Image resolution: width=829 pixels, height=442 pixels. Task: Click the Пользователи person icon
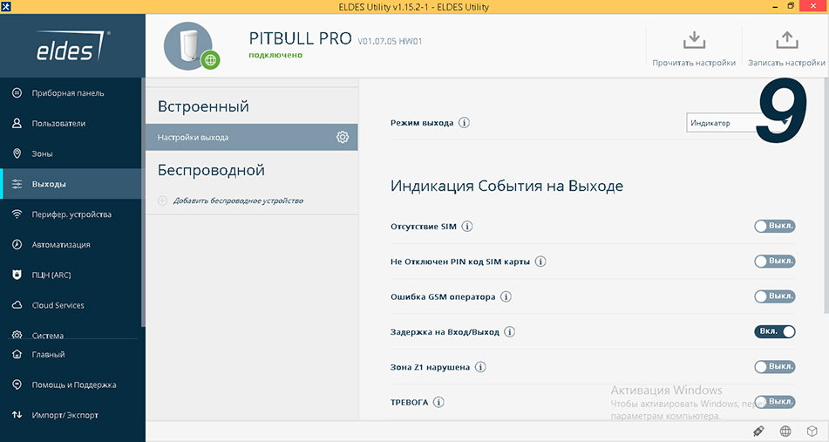click(x=17, y=123)
